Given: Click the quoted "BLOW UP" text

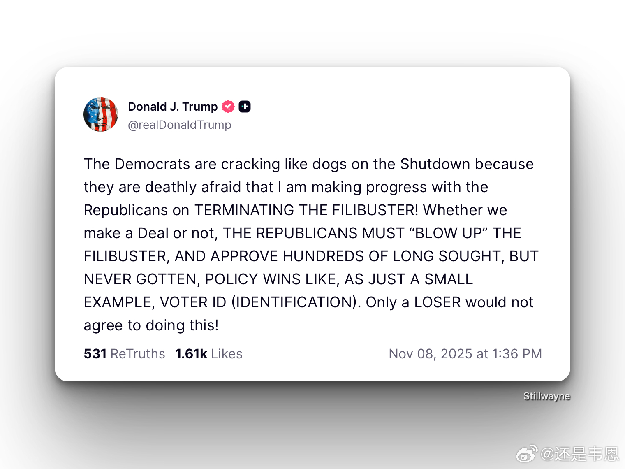Looking at the screenshot, I should [x=449, y=233].
